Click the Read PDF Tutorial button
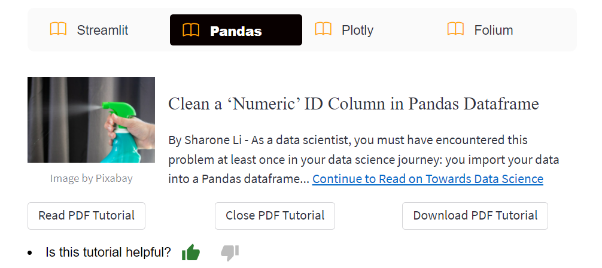This screenshot has width=602, height=268. point(86,215)
